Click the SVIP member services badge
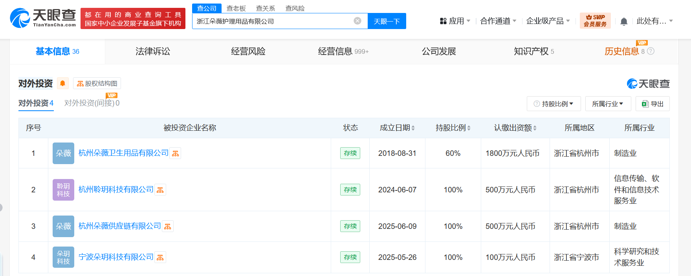The image size is (691, 276). pos(595,21)
